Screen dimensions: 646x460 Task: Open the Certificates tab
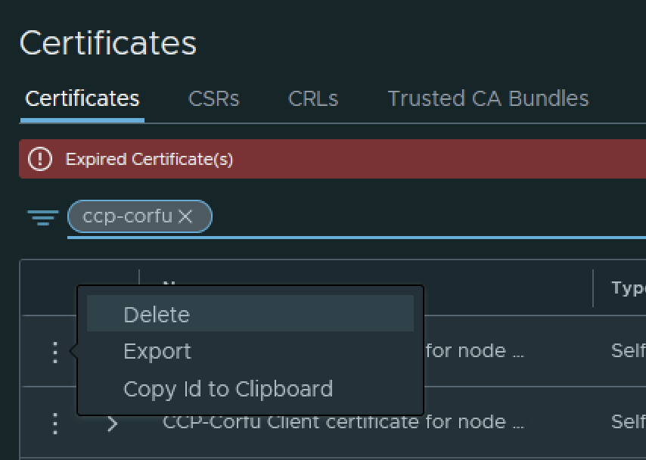[82, 98]
